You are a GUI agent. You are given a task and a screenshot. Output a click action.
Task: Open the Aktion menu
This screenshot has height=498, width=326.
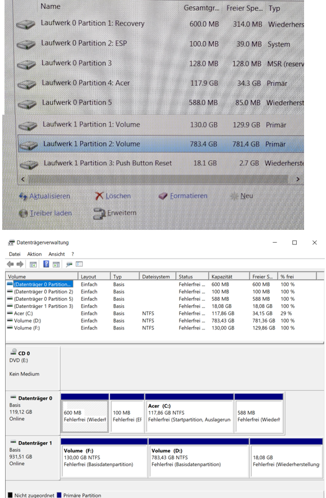coord(34,254)
